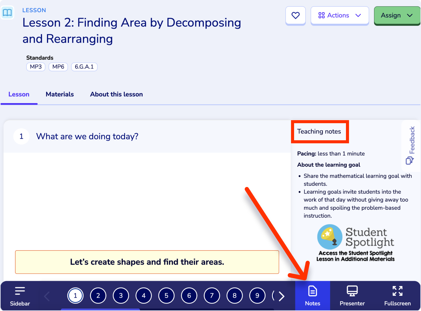Viewport: 421px width, 311px height.
Task: Go back with the left chevron arrow
Action: pyautogui.click(x=47, y=296)
